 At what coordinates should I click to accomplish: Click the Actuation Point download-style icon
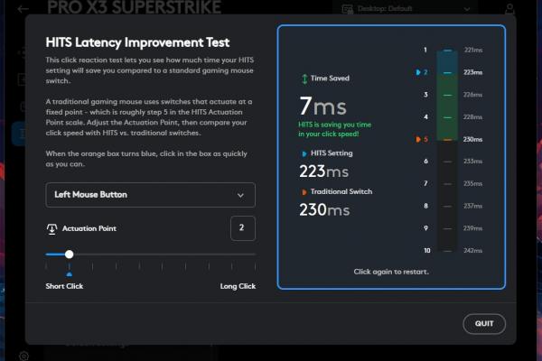(x=51, y=228)
